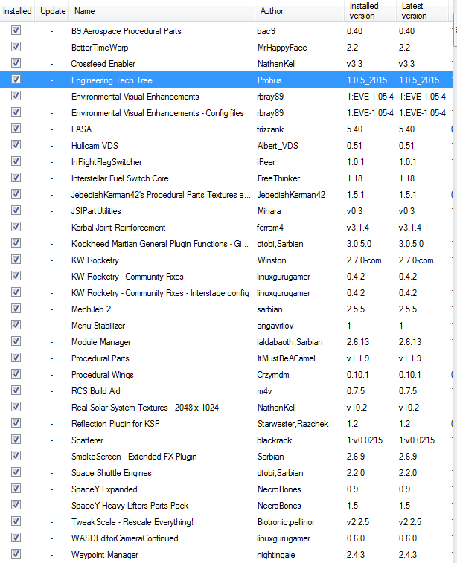Select the Procedural Parts mod name

tap(100, 358)
